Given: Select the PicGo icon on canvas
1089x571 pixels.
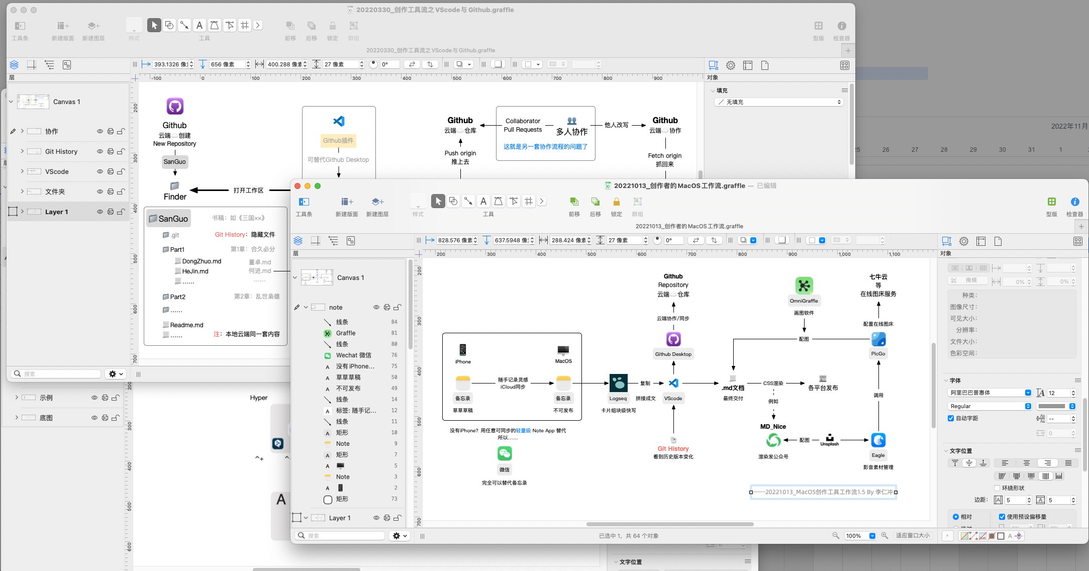Looking at the screenshot, I should coord(878,339).
